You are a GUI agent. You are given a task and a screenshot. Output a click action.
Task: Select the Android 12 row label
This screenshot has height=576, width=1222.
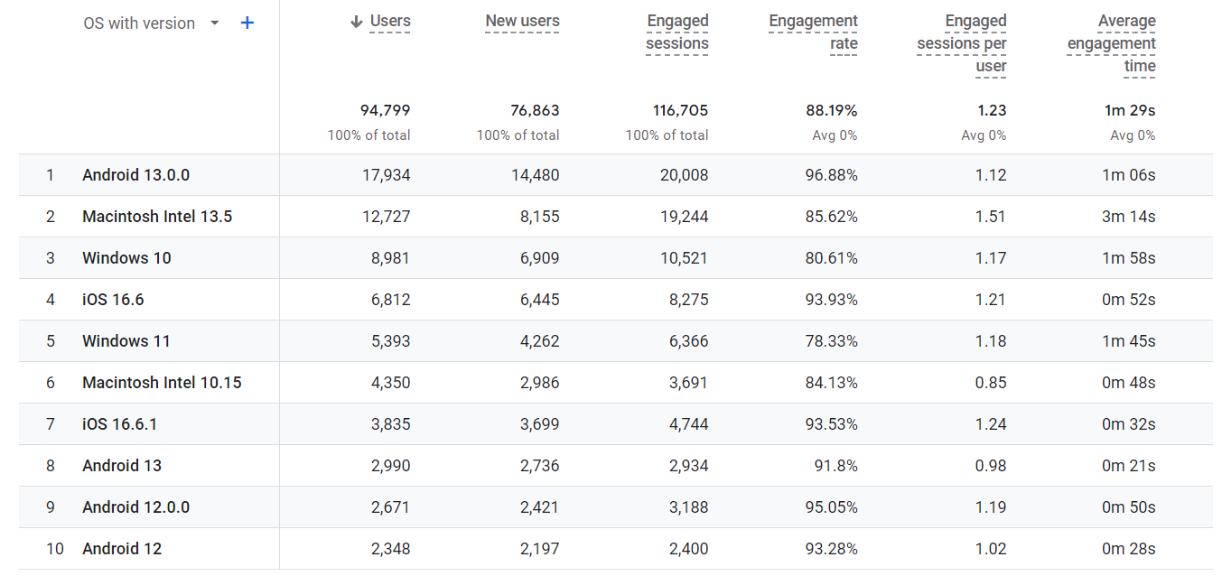122,549
